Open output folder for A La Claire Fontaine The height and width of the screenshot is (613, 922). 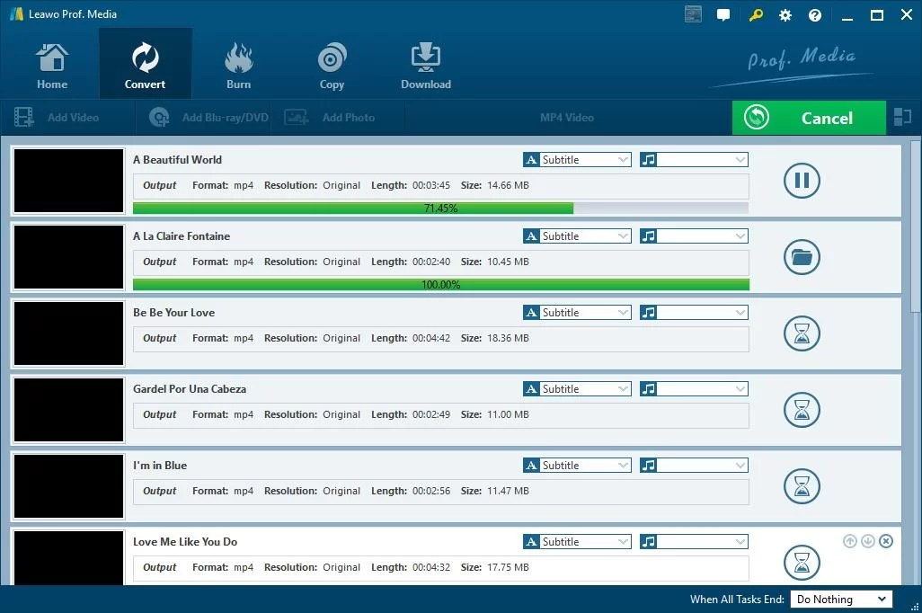(801, 257)
